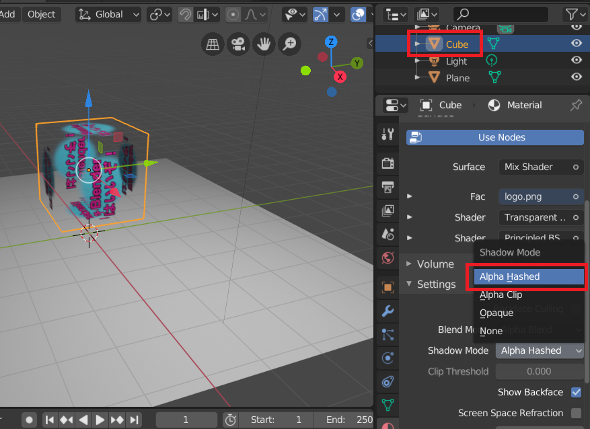Open the Particles properties tab
The width and height of the screenshot is (590, 429).
click(x=388, y=335)
